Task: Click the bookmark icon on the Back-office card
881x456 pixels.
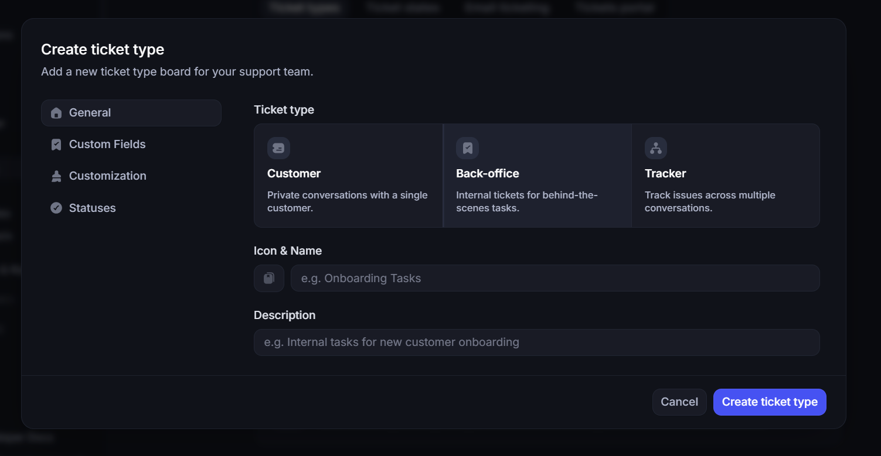Action: [x=467, y=148]
